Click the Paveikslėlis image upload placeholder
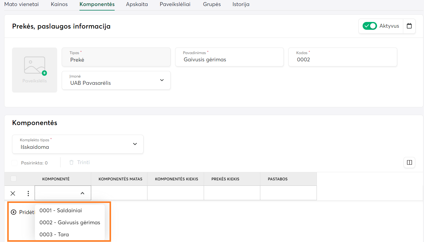 tap(35, 70)
